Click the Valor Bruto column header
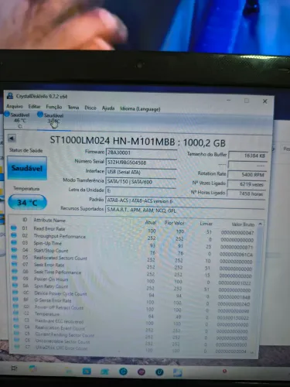290x387 pixels. tap(243, 224)
